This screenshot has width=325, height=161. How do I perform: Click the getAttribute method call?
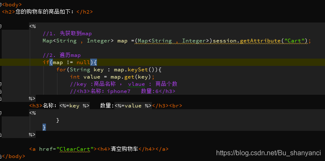(x=260, y=41)
